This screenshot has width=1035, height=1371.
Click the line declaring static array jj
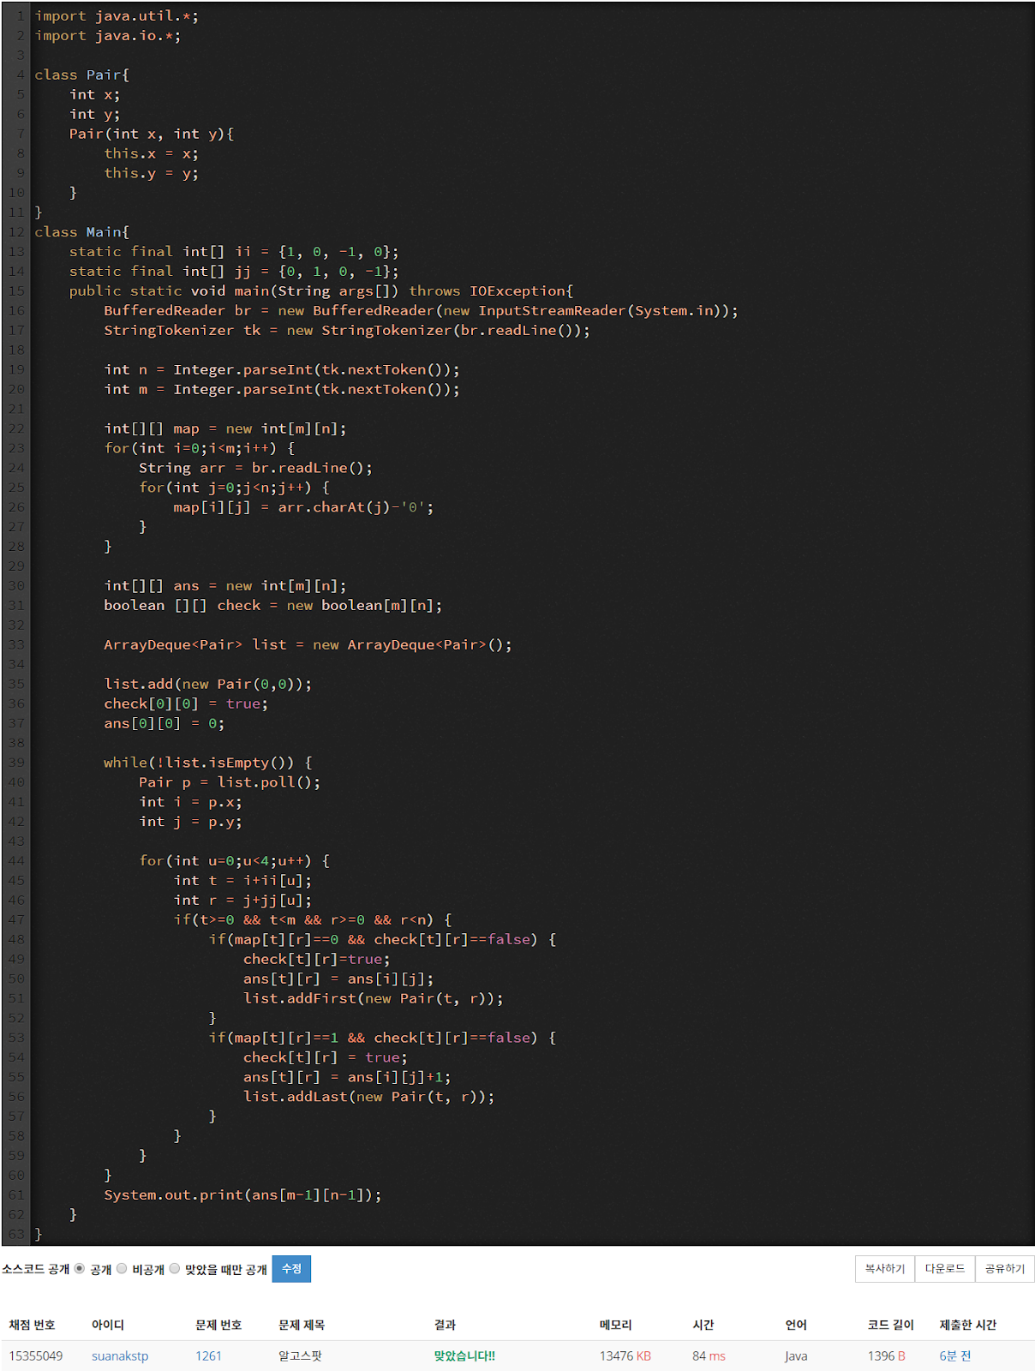click(x=234, y=272)
